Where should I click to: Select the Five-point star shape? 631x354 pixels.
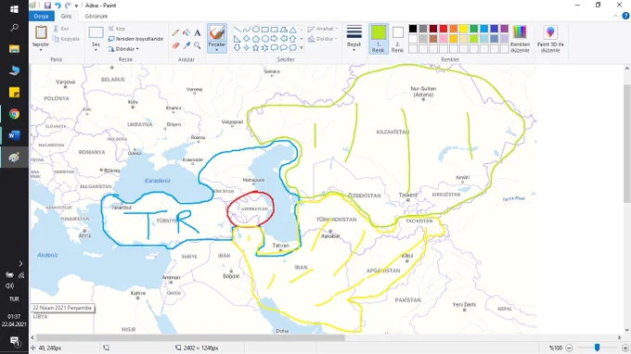[255, 48]
